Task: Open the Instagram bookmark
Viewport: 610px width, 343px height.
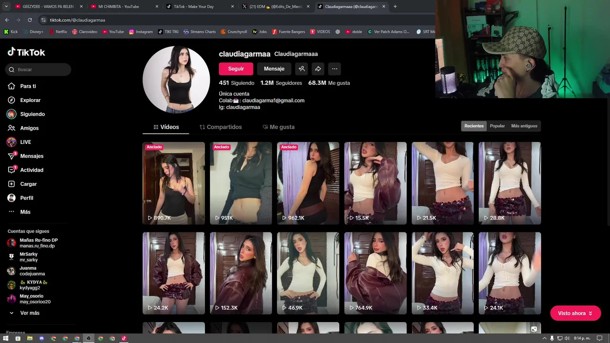Action: 141,32
